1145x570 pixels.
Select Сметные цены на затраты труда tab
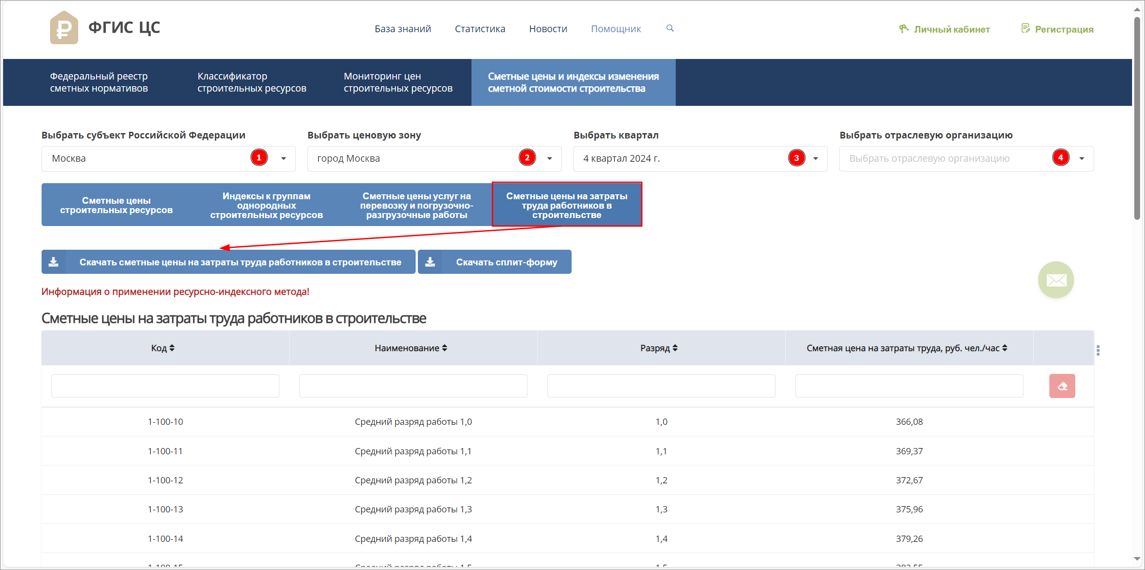[567, 205]
